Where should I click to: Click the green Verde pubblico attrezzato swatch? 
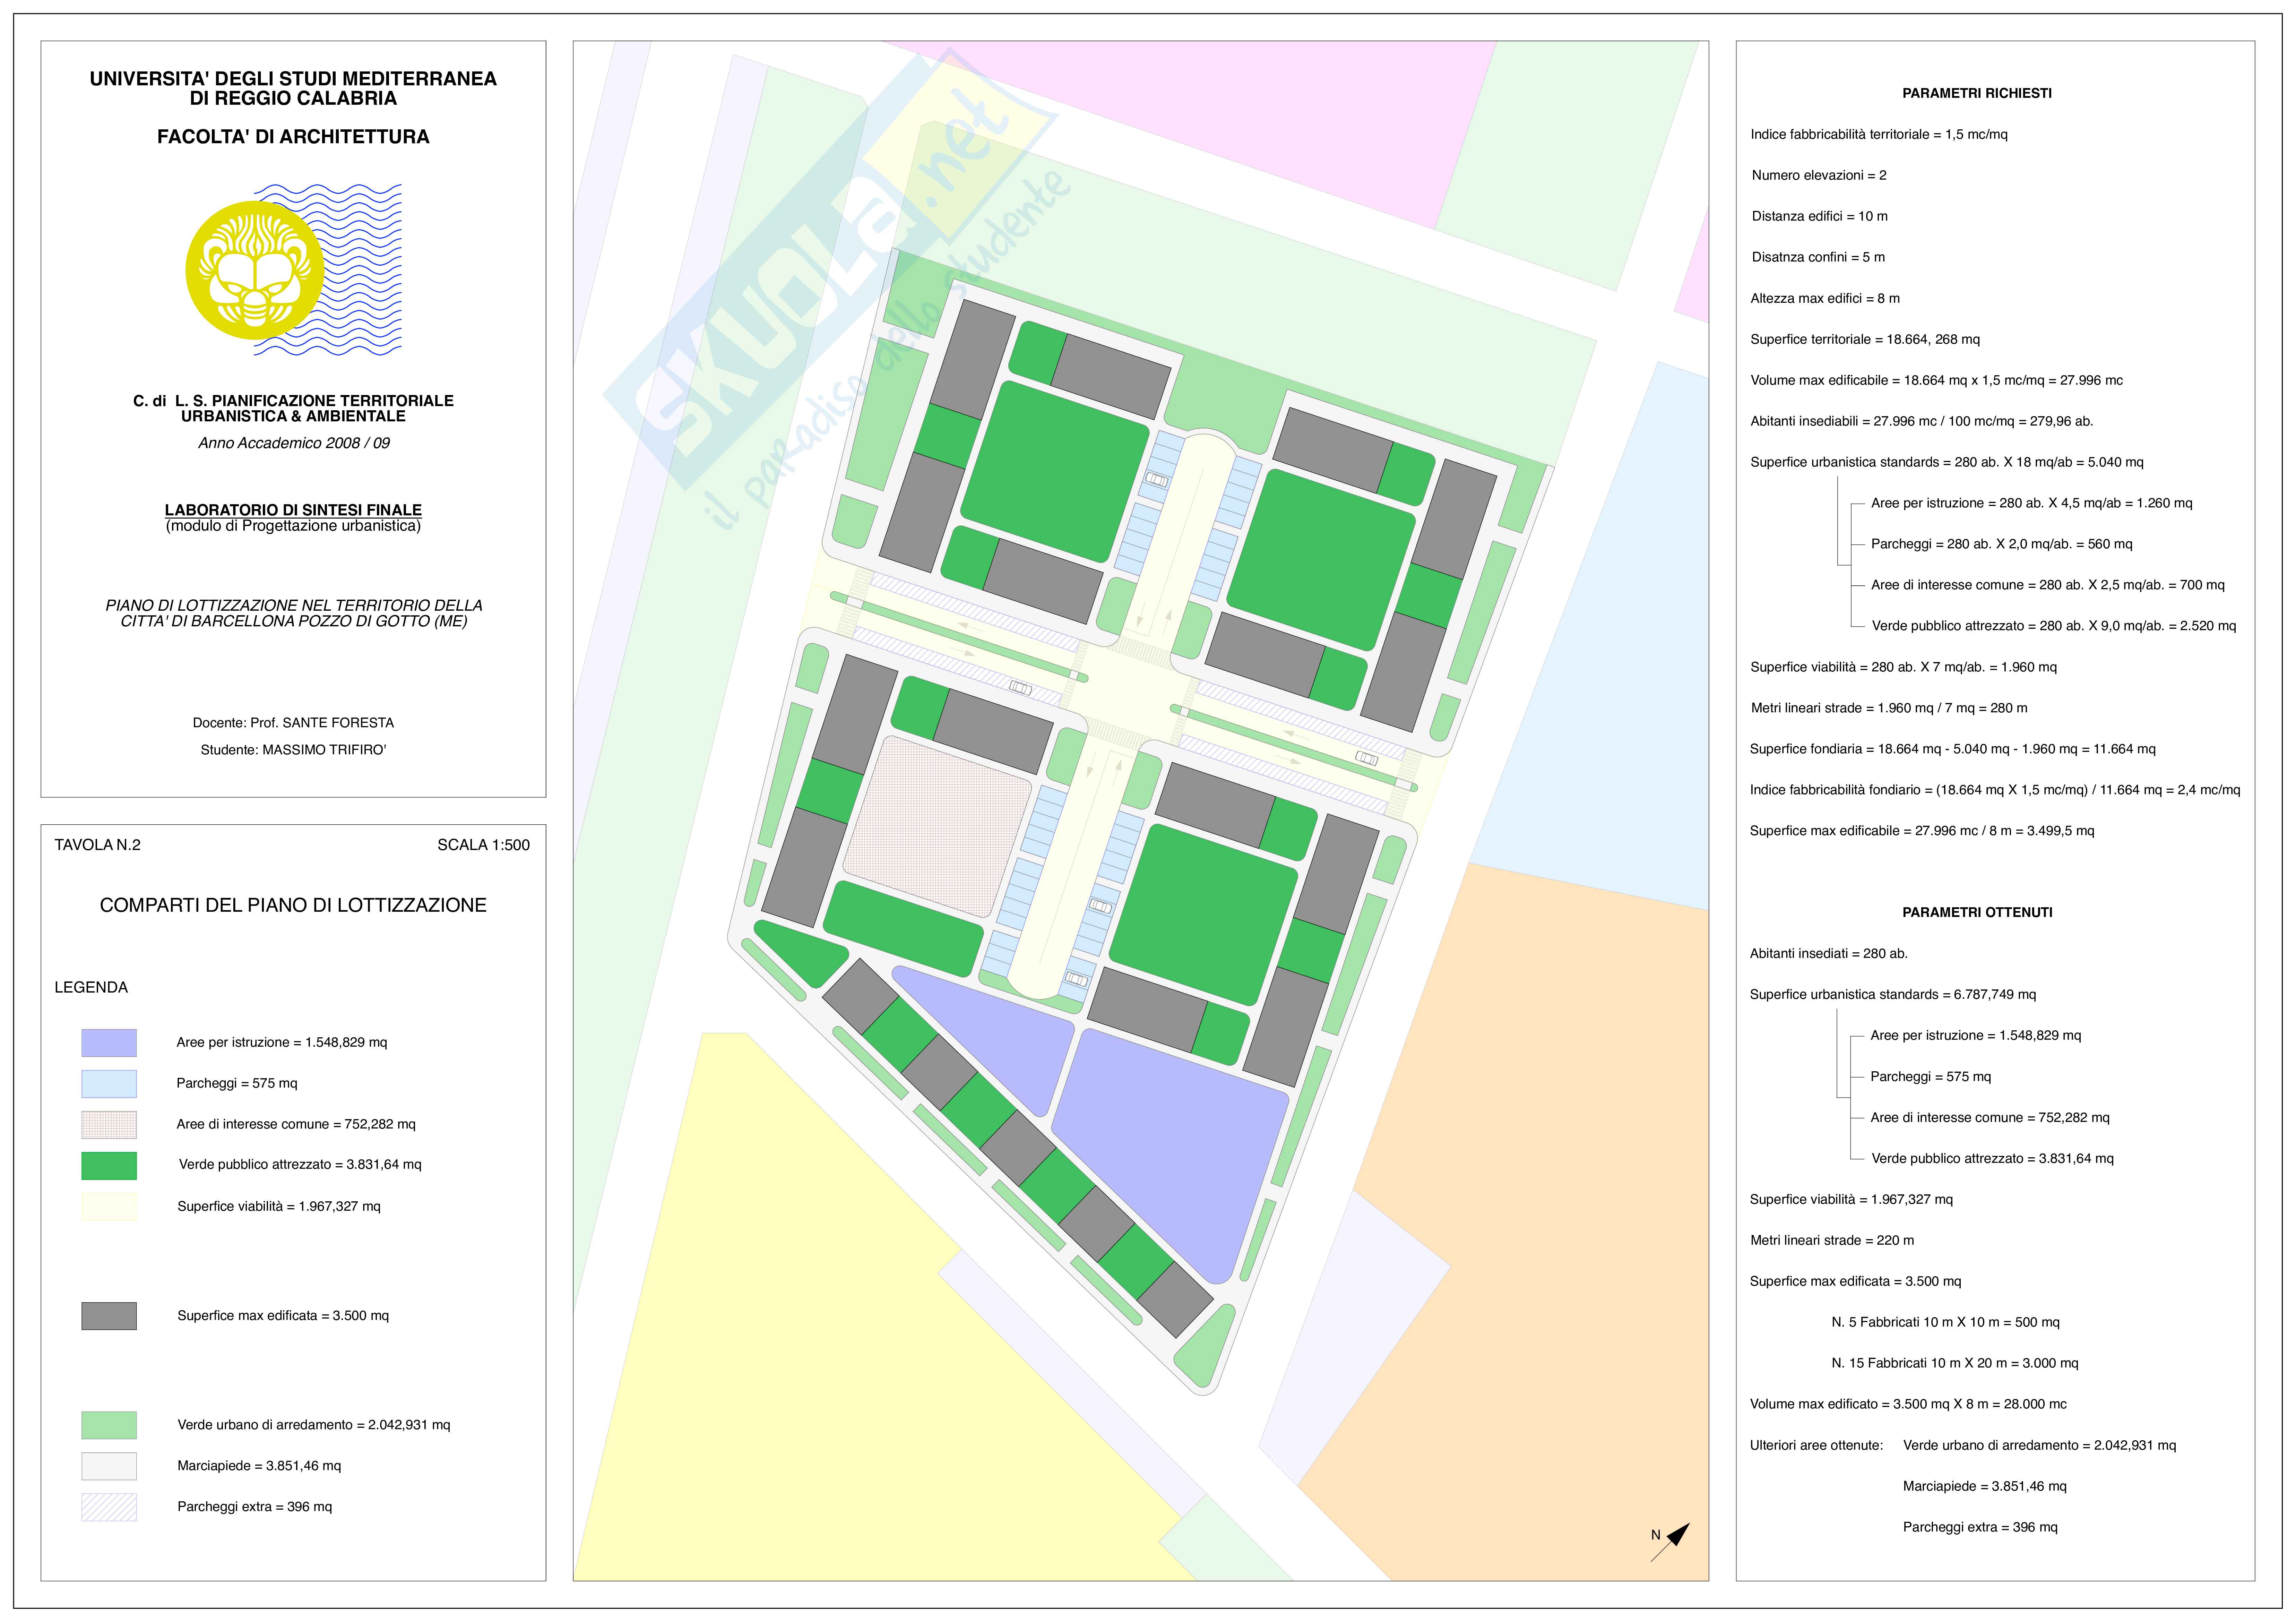click(x=109, y=1166)
